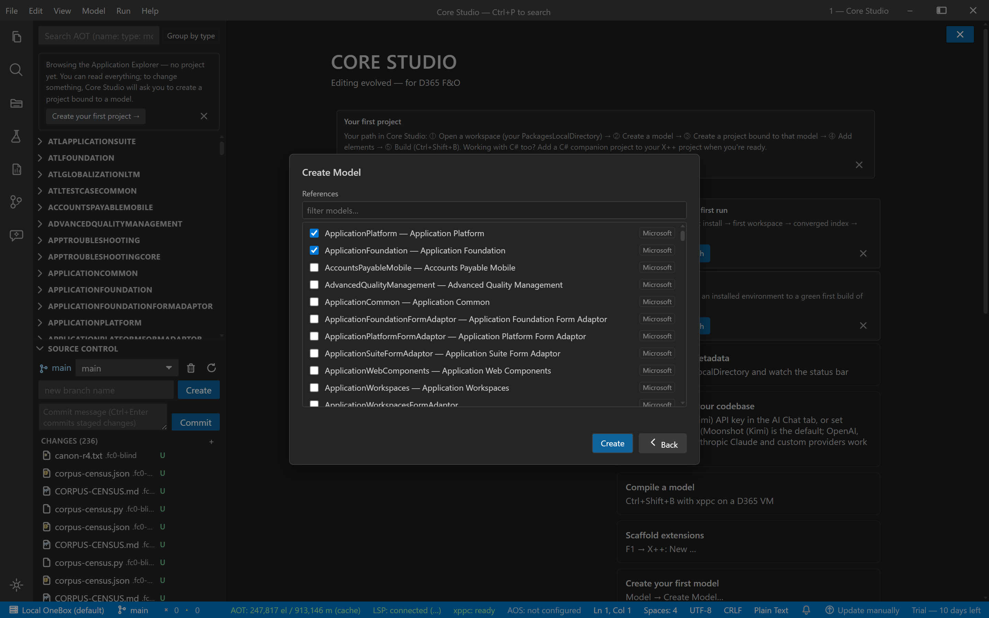
Task: Delete branch with the trash icon
Action: pyautogui.click(x=191, y=368)
